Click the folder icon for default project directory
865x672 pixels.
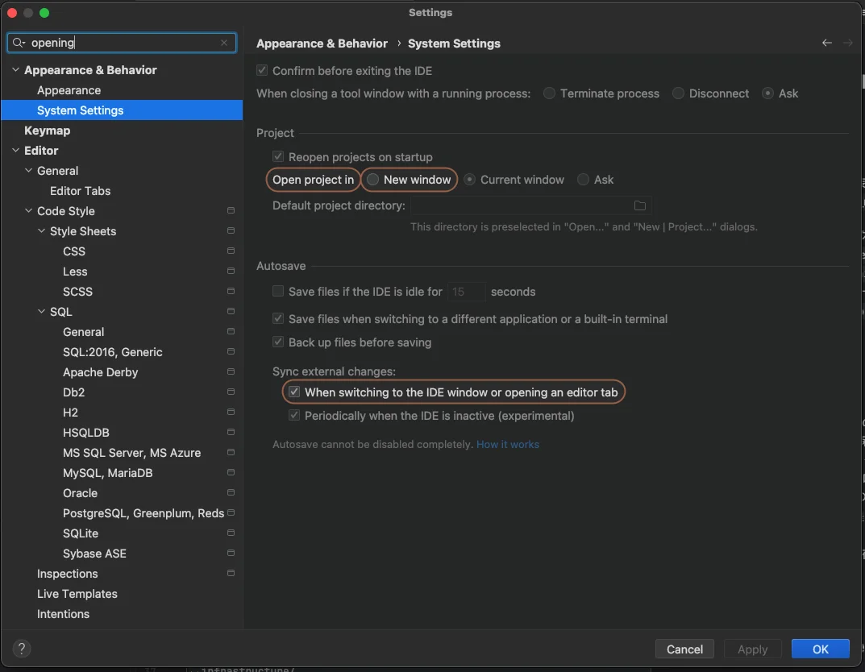(x=639, y=205)
